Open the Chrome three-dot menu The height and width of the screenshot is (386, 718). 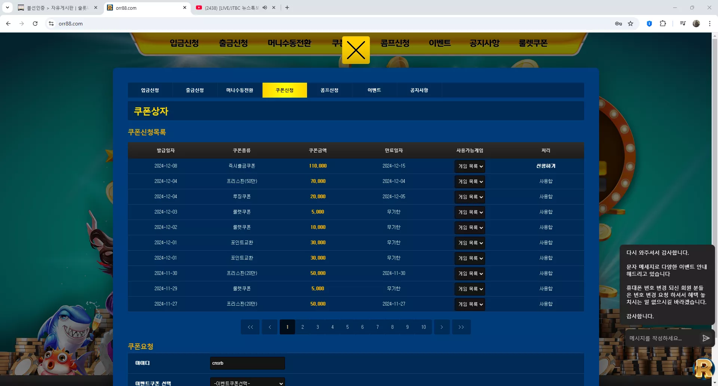[709, 24]
